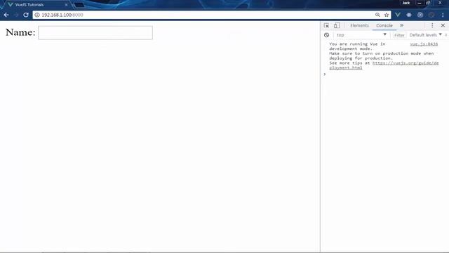Close the VueJS Tutorials tab
The height and width of the screenshot is (253, 449).
[66, 5]
